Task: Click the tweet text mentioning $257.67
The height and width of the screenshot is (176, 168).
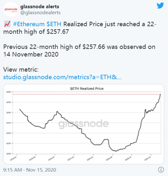Action: [80, 28]
